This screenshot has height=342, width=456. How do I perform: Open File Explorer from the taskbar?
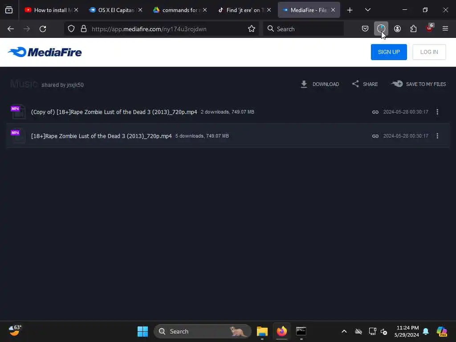(x=262, y=331)
